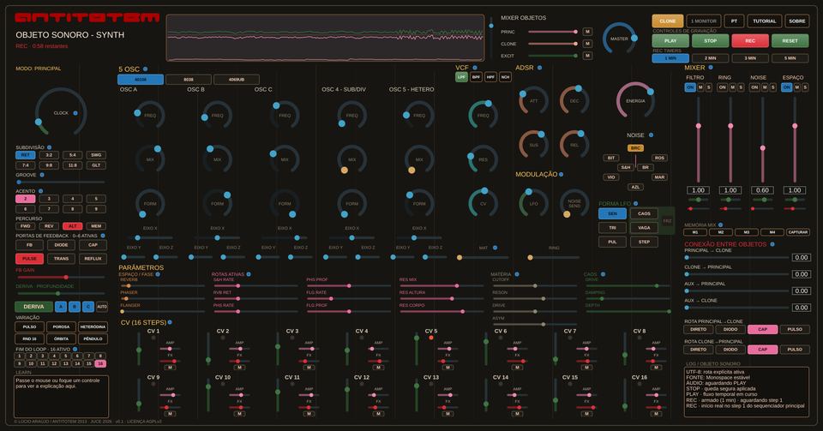
Task: Click the PLAY button
Action: coord(670,40)
